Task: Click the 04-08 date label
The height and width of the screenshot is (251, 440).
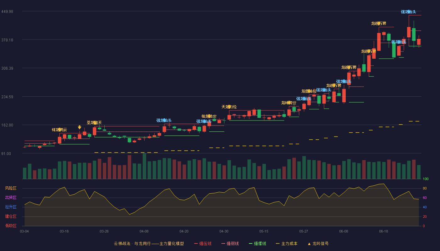Action: pyautogui.click(x=144, y=231)
